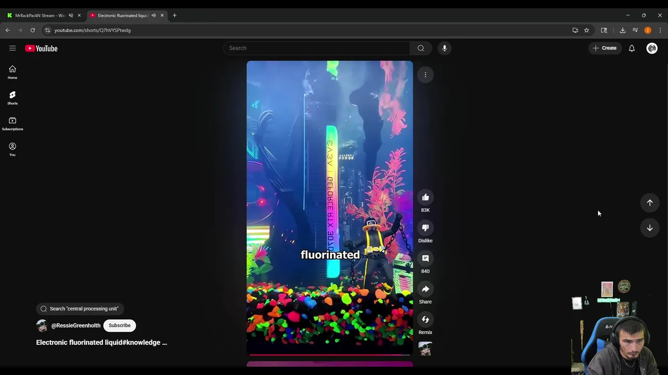Open Shorts from the sidebar
Image resolution: width=668 pixels, height=375 pixels.
click(13, 98)
